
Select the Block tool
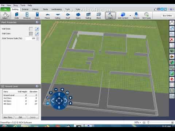(98, 16)
